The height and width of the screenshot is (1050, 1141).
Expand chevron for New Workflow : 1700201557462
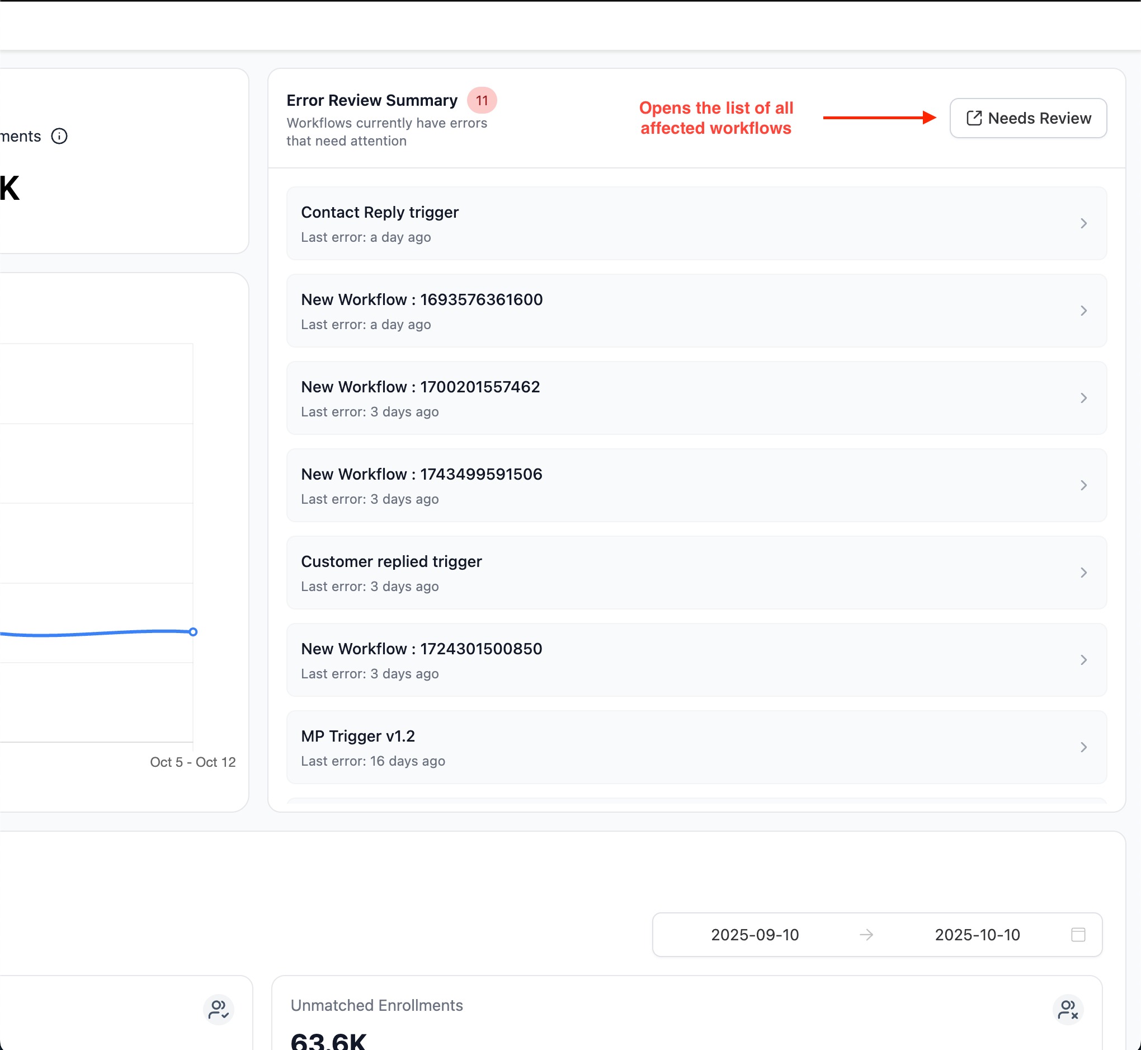pos(1083,398)
